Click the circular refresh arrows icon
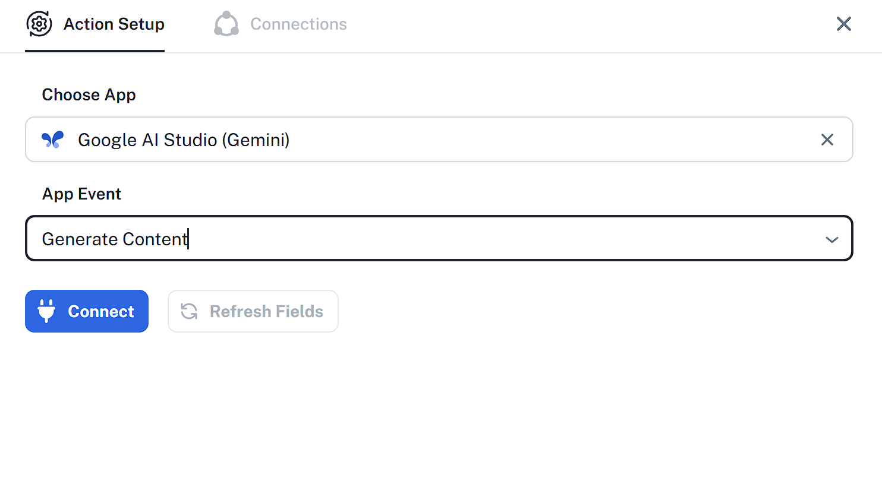 pos(189,311)
